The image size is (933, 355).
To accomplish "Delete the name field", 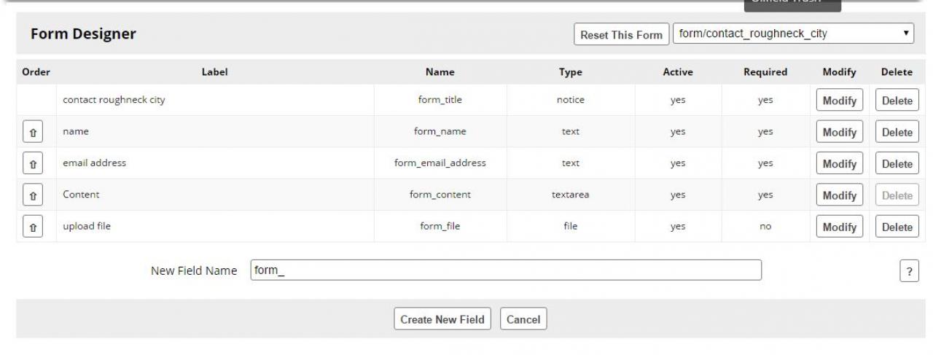I will click(897, 133).
